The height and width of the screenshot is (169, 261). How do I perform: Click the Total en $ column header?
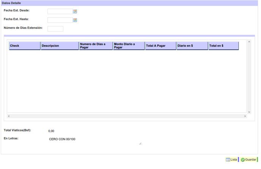coord(223,46)
